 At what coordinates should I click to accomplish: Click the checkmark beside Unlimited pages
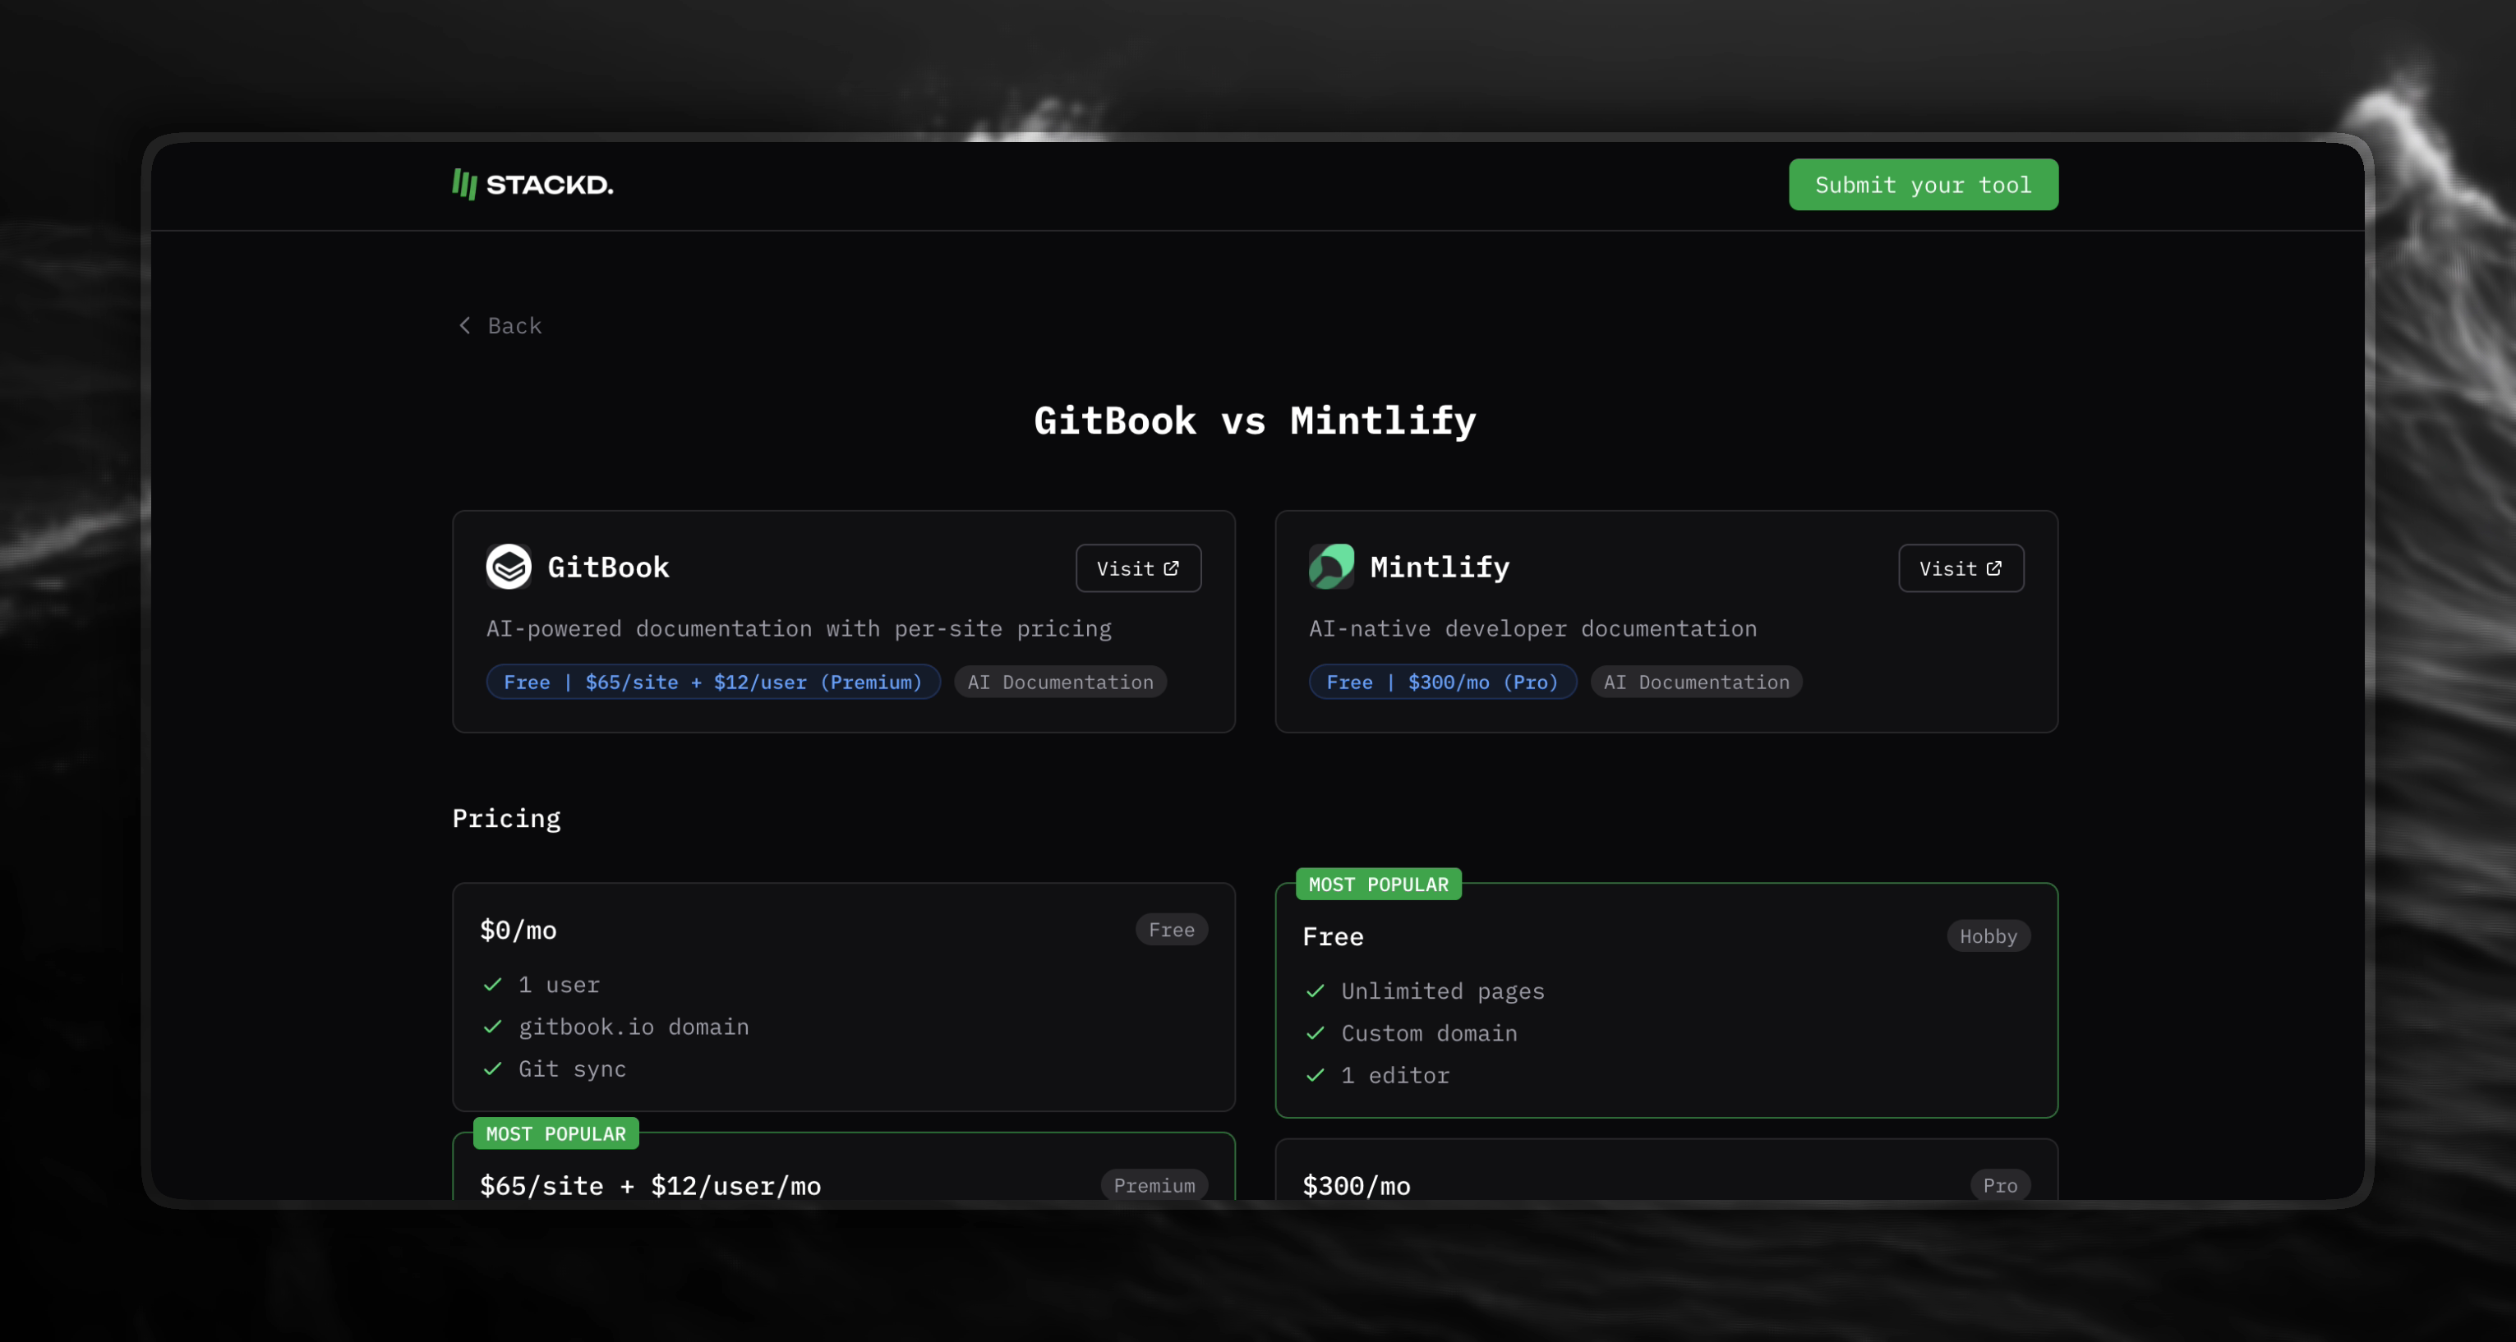[x=1316, y=990]
